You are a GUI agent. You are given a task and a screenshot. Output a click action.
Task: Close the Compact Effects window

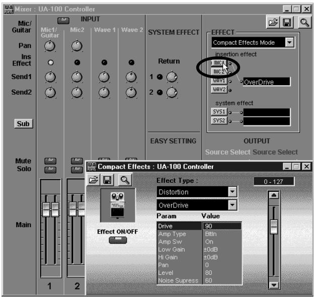(306, 167)
